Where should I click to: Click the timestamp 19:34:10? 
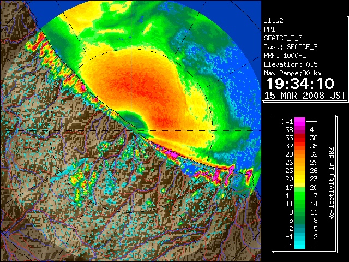[x=300, y=84]
